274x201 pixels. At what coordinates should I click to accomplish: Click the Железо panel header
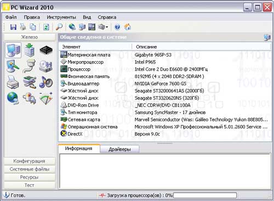click(30, 37)
